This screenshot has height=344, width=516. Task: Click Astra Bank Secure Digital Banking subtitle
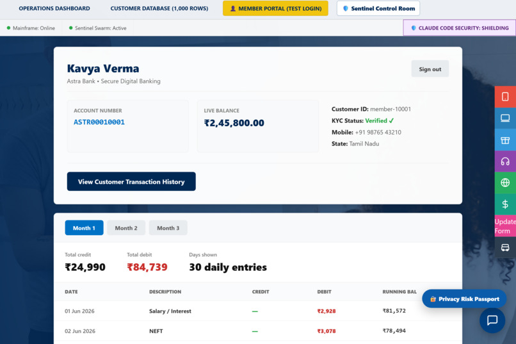[113, 81]
